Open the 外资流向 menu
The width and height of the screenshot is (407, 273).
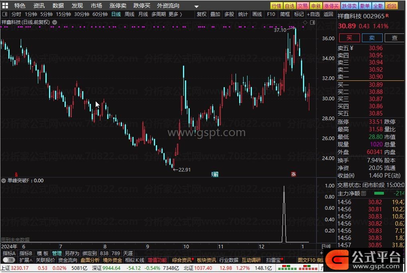click(168, 6)
